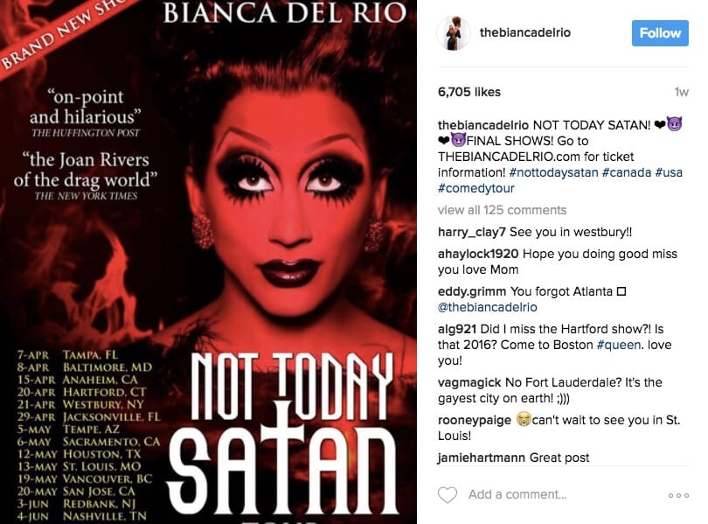Open thebiancadelrio username in header
The width and height of the screenshot is (708, 524).
click(525, 32)
